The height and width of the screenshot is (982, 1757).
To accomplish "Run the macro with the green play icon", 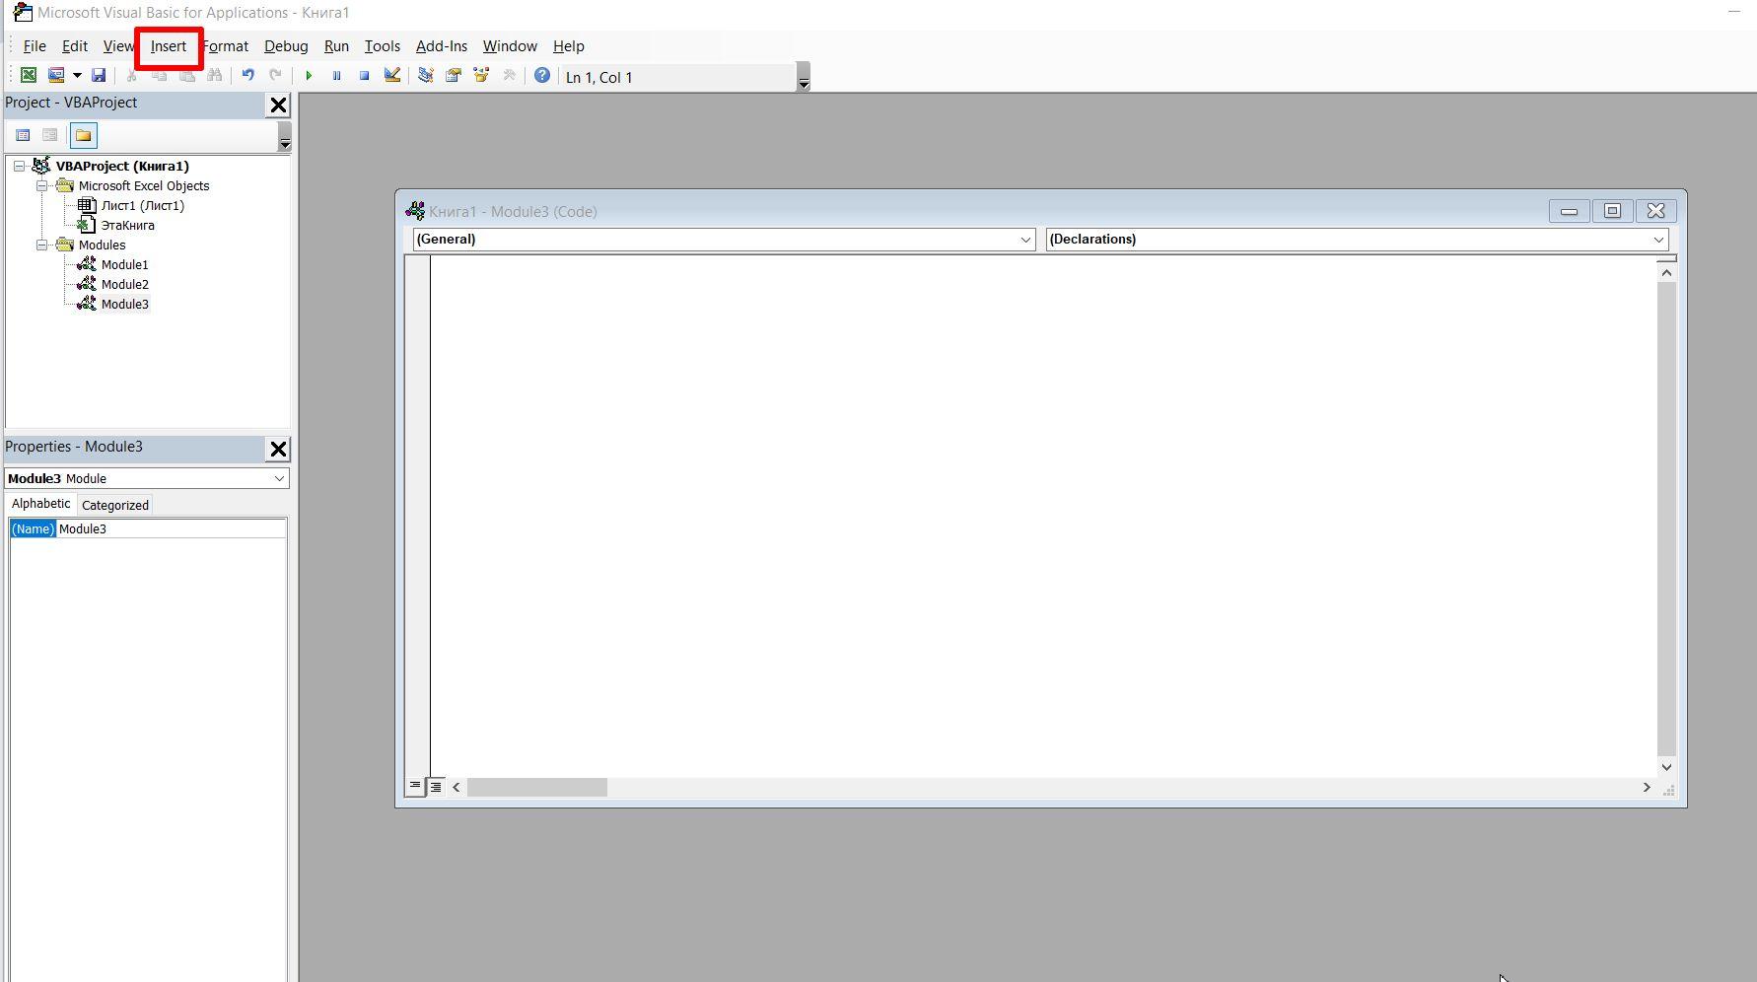I will (309, 76).
